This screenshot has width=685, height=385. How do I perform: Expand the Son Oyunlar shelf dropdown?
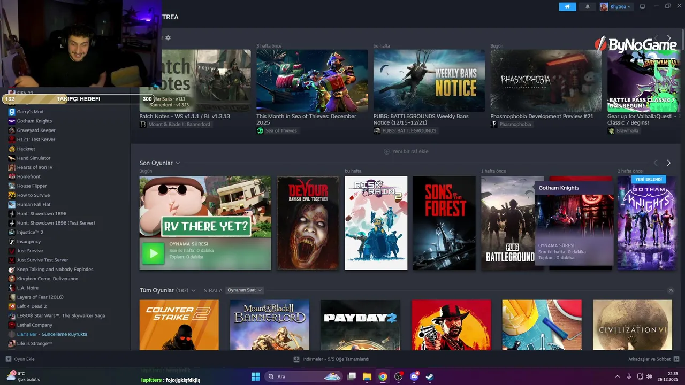click(x=178, y=163)
